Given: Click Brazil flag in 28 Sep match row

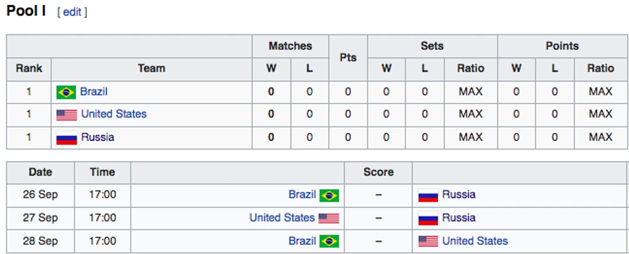Looking at the screenshot, I should click(x=329, y=242).
